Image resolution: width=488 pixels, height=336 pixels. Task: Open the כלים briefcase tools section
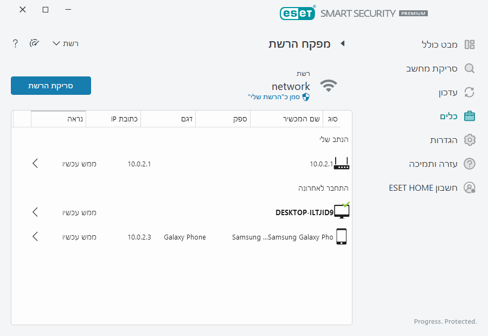tap(470, 116)
